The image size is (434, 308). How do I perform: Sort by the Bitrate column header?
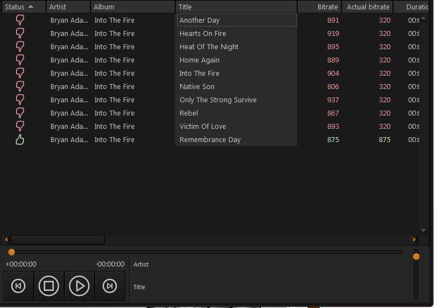click(320, 7)
